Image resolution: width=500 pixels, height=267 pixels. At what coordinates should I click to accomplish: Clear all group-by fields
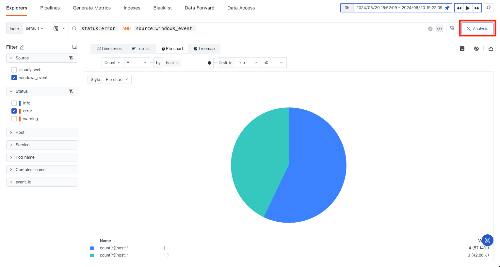pyautogui.click(x=210, y=63)
